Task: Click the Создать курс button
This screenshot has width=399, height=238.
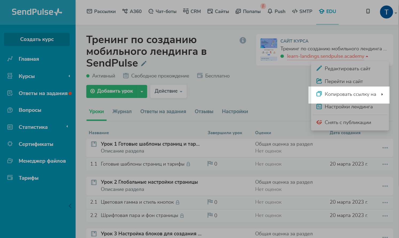Action: [37, 39]
